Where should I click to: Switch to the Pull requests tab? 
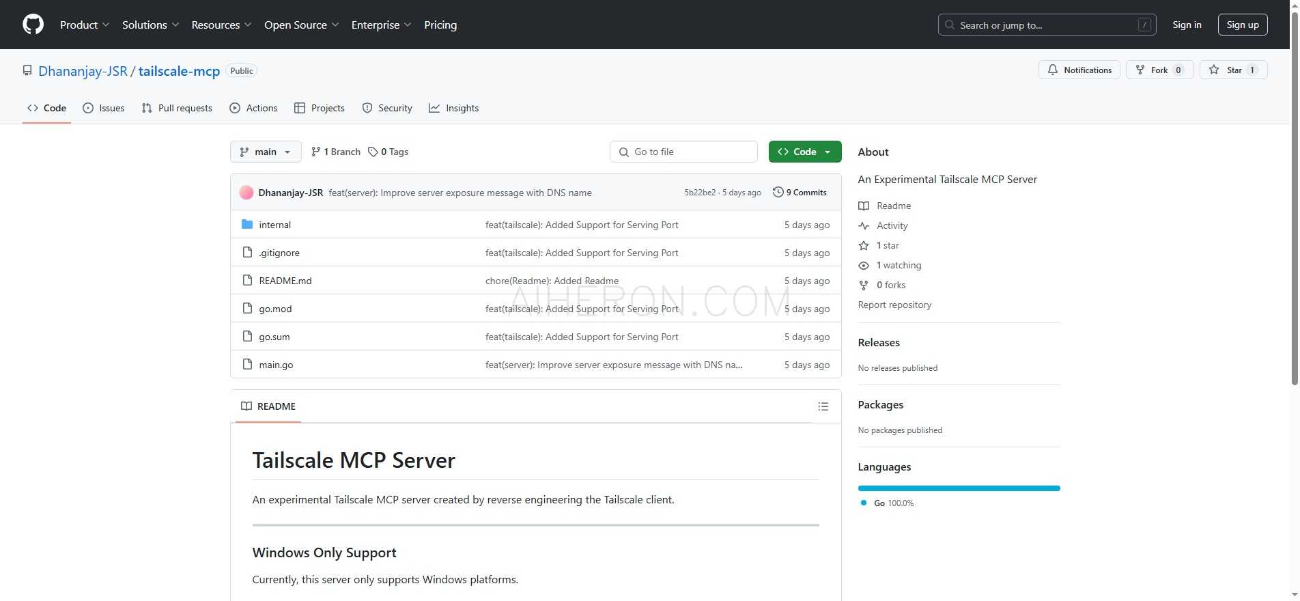(x=177, y=108)
